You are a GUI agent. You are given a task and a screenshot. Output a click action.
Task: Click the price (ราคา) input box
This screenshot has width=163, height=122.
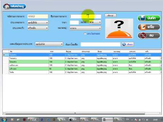(74, 22)
